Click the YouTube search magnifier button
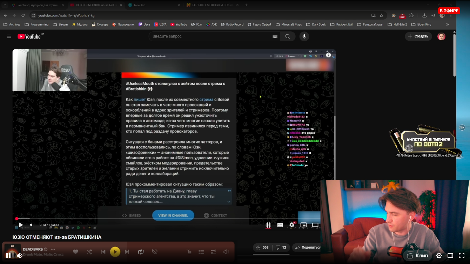 tap(288, 36)
